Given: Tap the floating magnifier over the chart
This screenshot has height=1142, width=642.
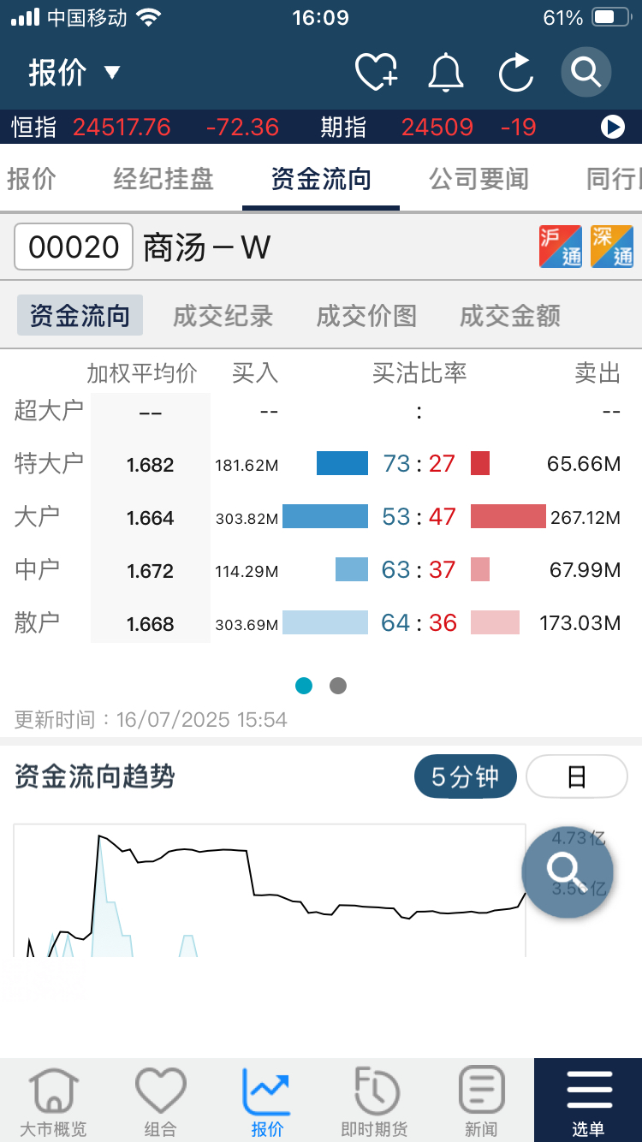Looking at the screenshot, I should pos(568,872).
